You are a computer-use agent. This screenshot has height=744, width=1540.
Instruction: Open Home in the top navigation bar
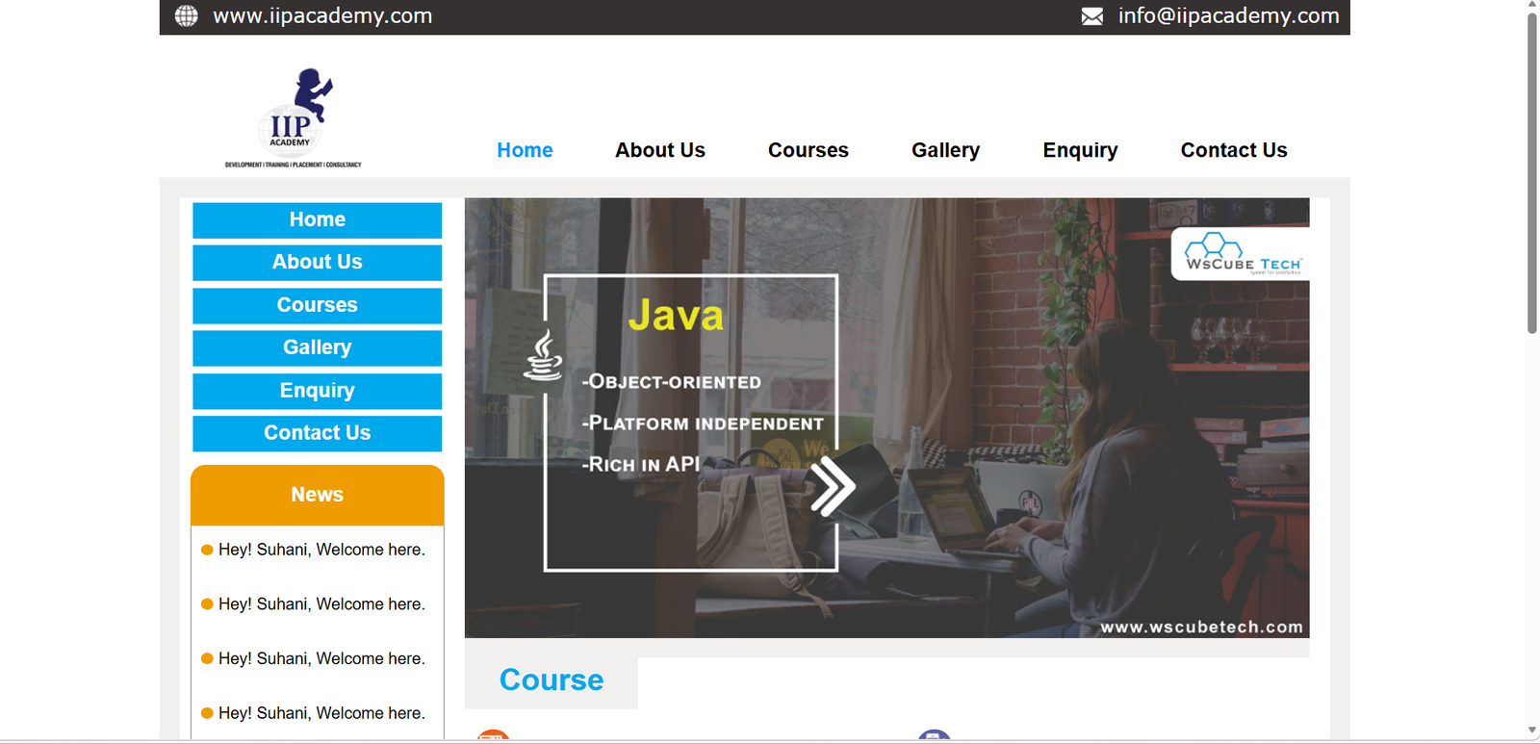click(525, 150)
